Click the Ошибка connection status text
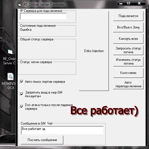The image size is (149, 149). [26, 30]
